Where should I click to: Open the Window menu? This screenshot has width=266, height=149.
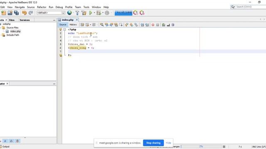tap(96, 7)
